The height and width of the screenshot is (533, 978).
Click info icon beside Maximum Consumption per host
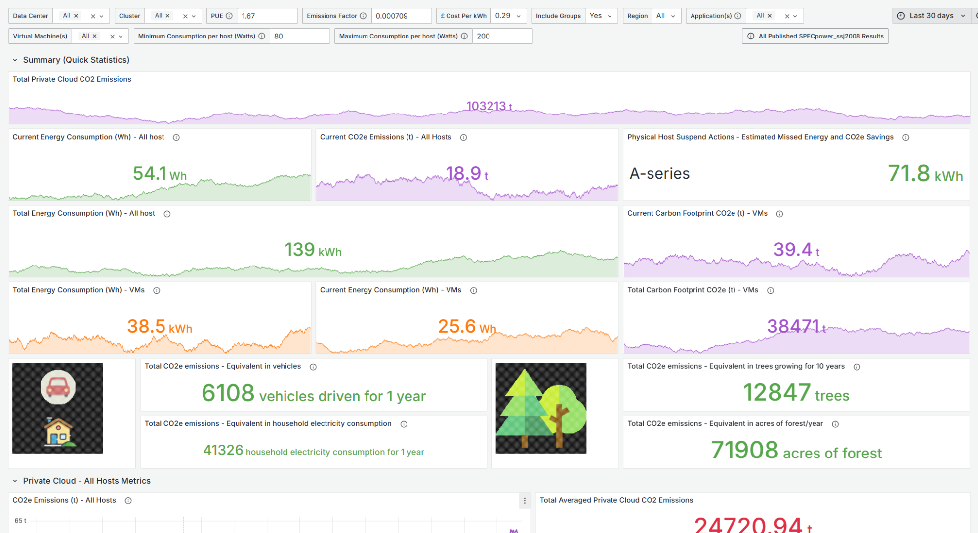point(464,36)
